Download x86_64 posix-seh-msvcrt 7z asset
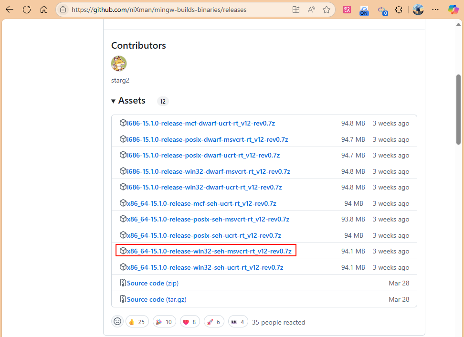The width and height of the screenshot is (464, 337). (x=208, y=219)
